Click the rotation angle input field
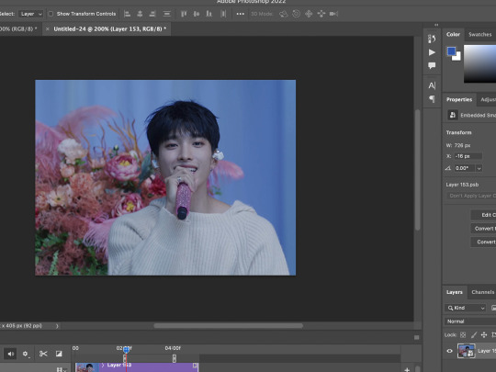The image size is (496, 372). 465,168
